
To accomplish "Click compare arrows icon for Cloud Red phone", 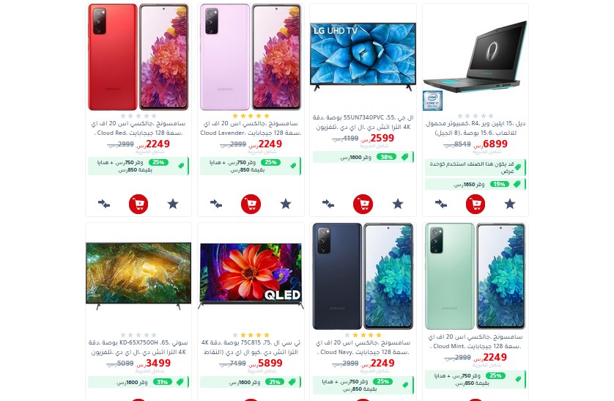I will (104, 204).
